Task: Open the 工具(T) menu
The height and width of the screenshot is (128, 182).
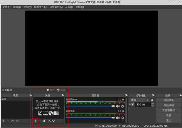Action: (x=69, y=7)
